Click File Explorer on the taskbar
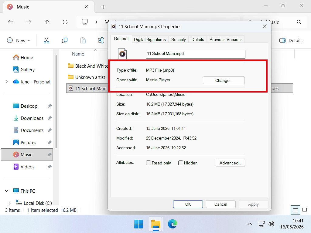Viewport: 311px width, 233px height. tap(156, 224)
